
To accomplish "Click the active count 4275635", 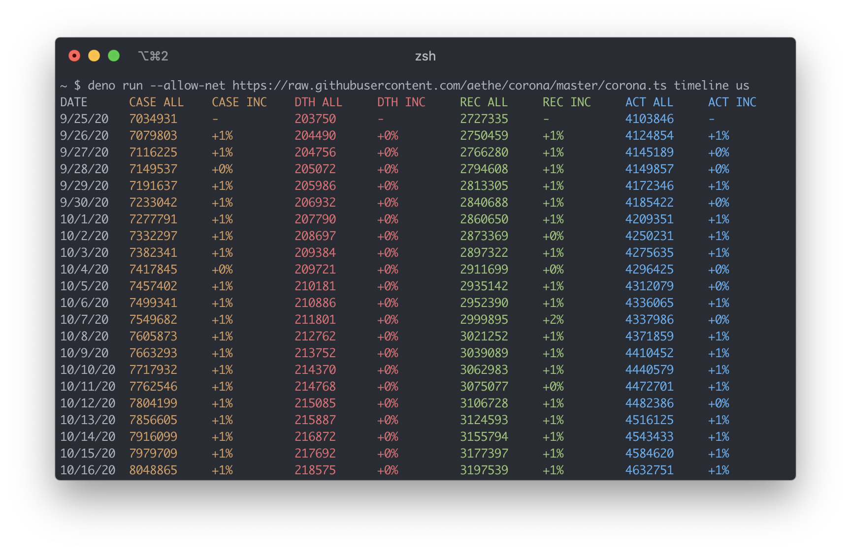I will tap(650, 253).
